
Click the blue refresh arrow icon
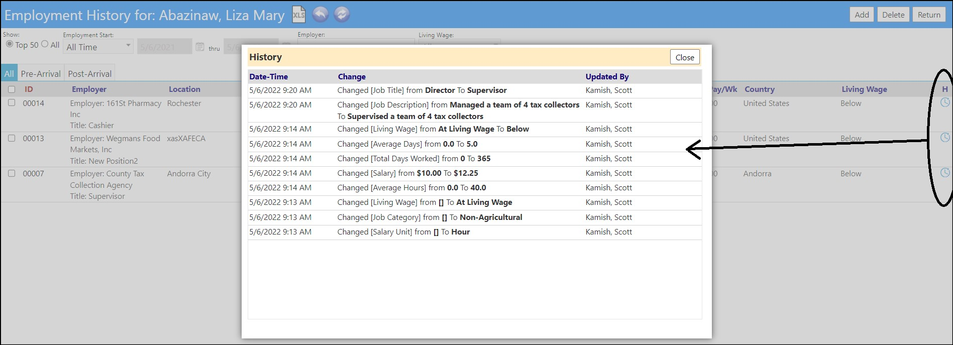tap(342, 15)
